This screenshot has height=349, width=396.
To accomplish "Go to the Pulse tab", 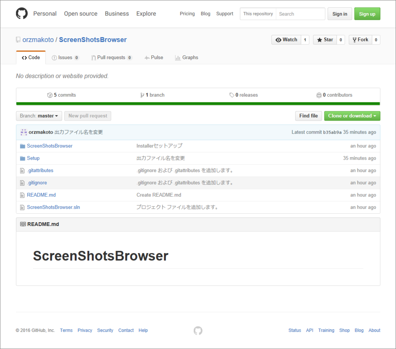I will 154,58.
